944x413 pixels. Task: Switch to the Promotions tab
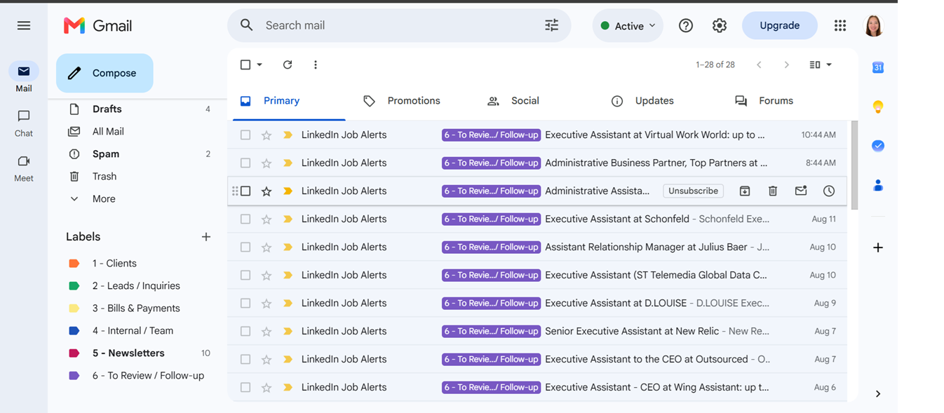401,101
